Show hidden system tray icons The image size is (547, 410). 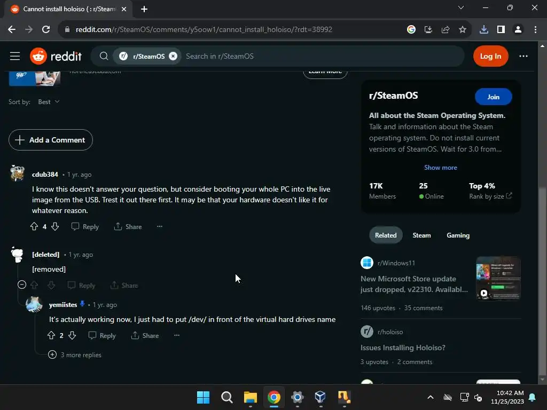pos(431,397)
